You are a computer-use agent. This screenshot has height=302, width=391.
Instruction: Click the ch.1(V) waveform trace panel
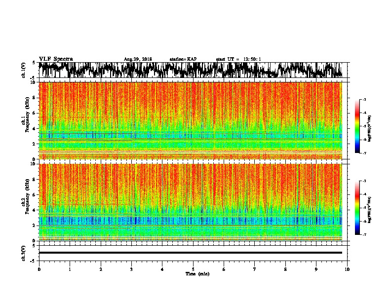pos(193,70)
